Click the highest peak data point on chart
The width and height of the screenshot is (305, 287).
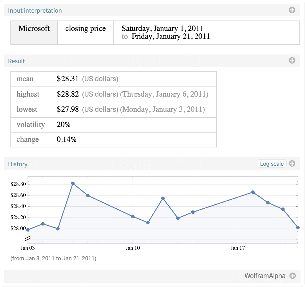[x=73, y=183]
